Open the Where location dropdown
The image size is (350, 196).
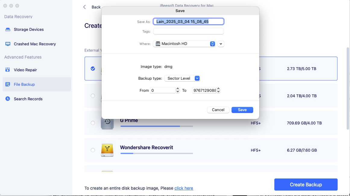coord(212,43)
